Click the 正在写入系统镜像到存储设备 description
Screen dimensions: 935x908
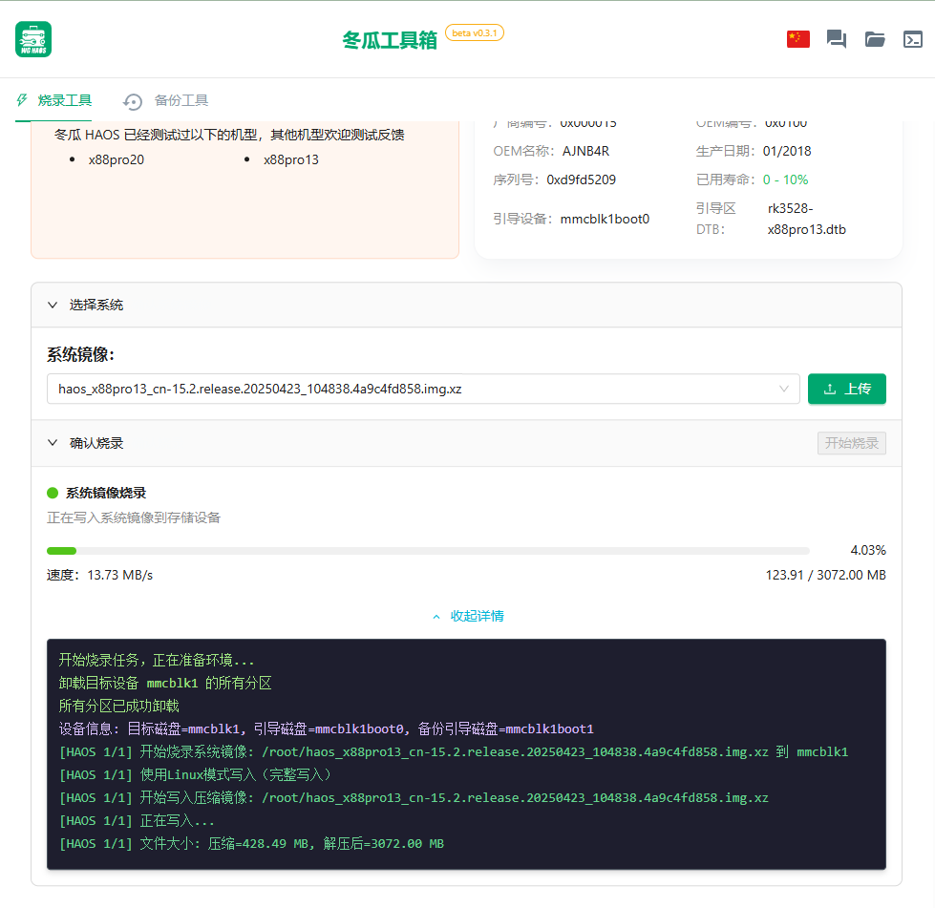(134, 517)
